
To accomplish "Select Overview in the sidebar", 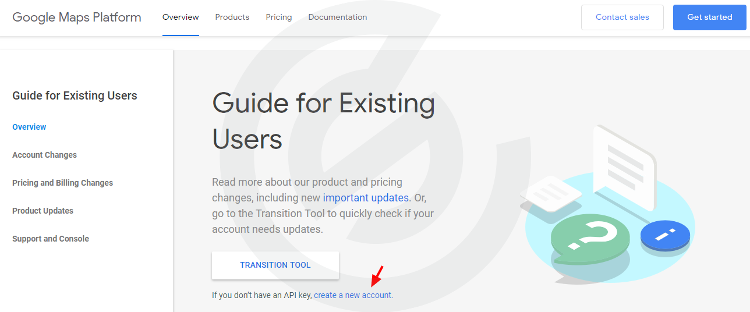I will [x=29, y=127].
